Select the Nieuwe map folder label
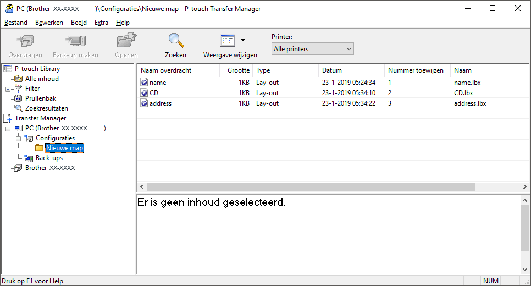The width and height of the screenshot is (531, 286). 64,148
